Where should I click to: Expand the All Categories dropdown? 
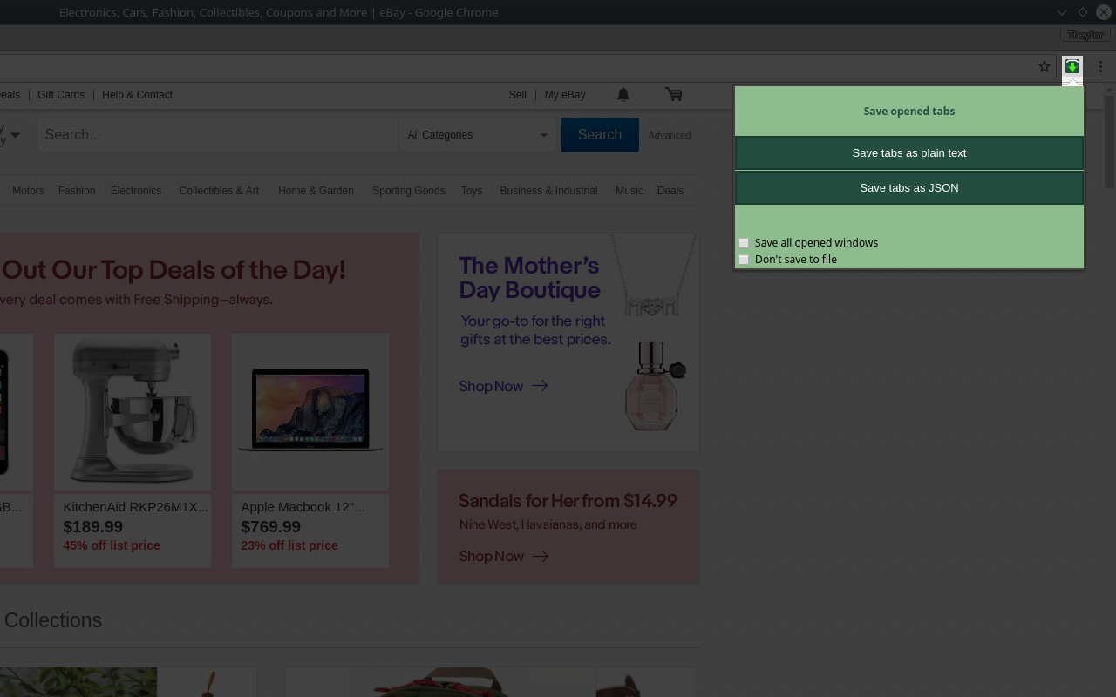pyautogui.click(x=477, y=135)
